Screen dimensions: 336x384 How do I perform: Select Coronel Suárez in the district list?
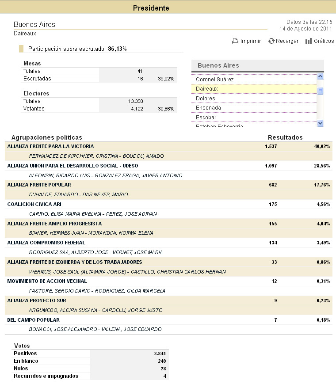click(254, 80)
